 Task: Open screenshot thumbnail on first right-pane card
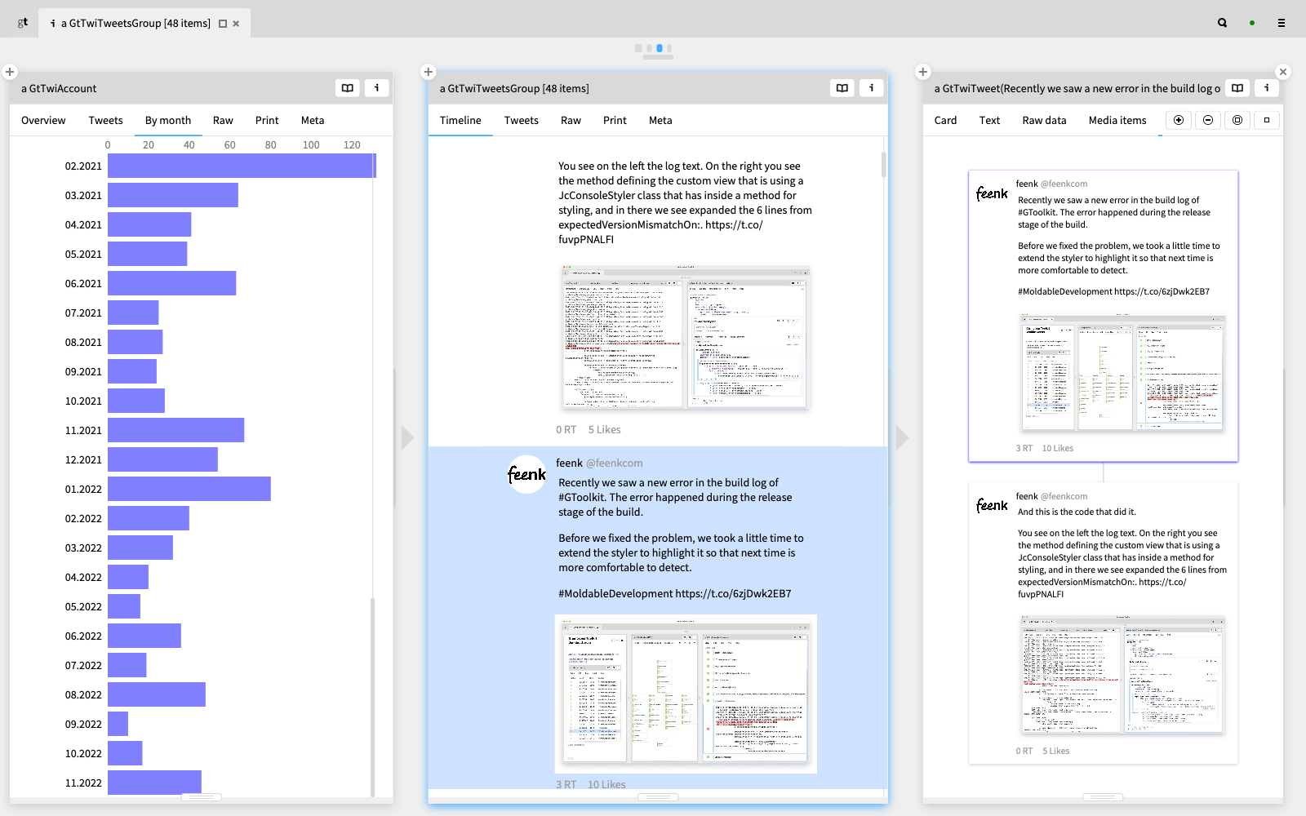(1122, 373)
